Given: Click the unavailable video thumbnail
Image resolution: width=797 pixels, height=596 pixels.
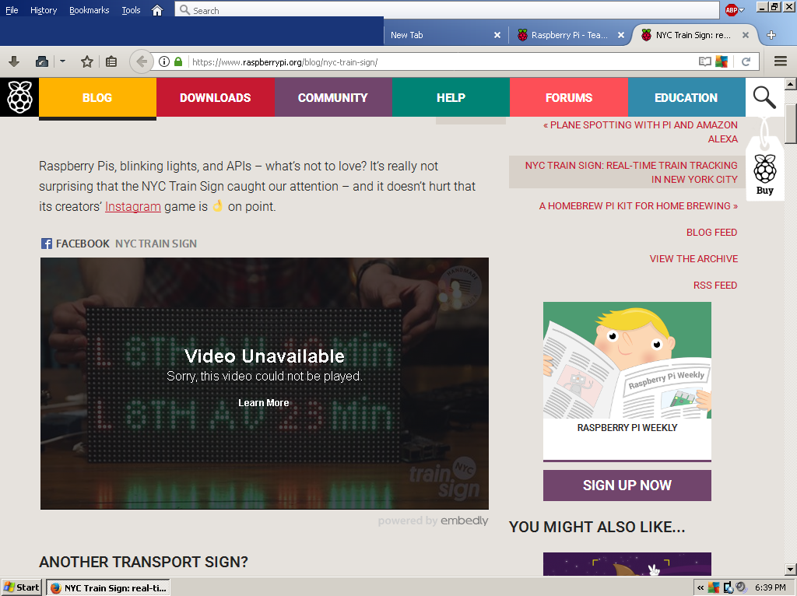Looking at the screenshot, I should point(265,384).
